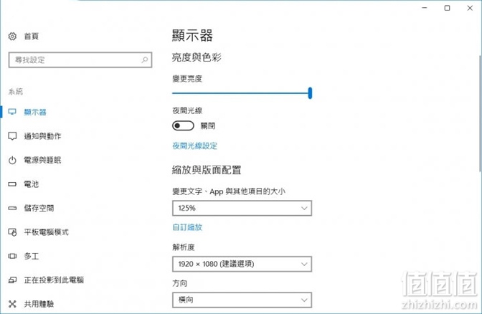
Task: Maximize the Settings window
Action: point(448,8)
